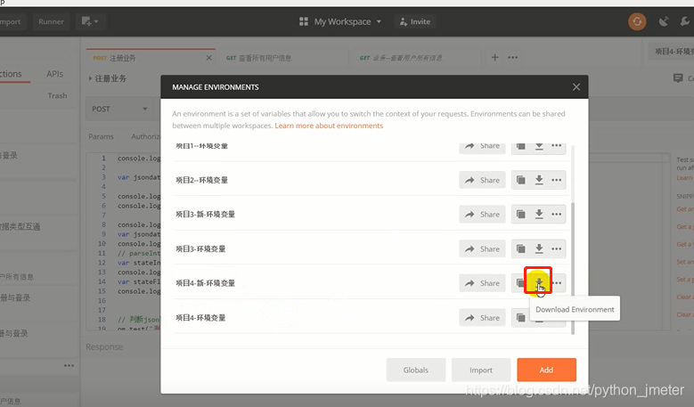The height and width of the screenshot is (407, 694).
Task: Click the sync status icon
Action: (637, 21)
